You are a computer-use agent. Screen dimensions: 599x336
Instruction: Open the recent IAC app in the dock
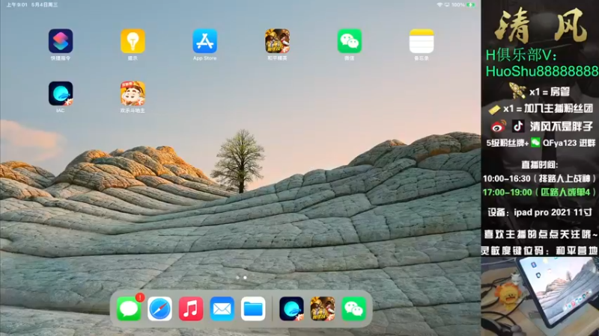[291, 308]
